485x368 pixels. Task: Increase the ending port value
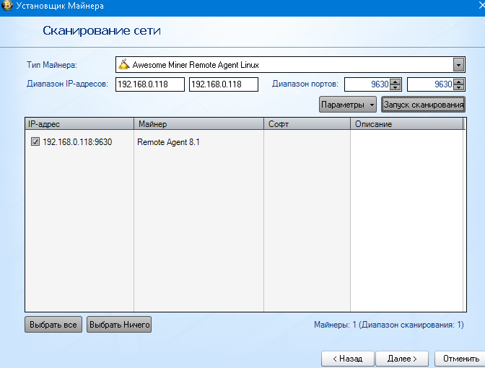(x=459, y=82)
